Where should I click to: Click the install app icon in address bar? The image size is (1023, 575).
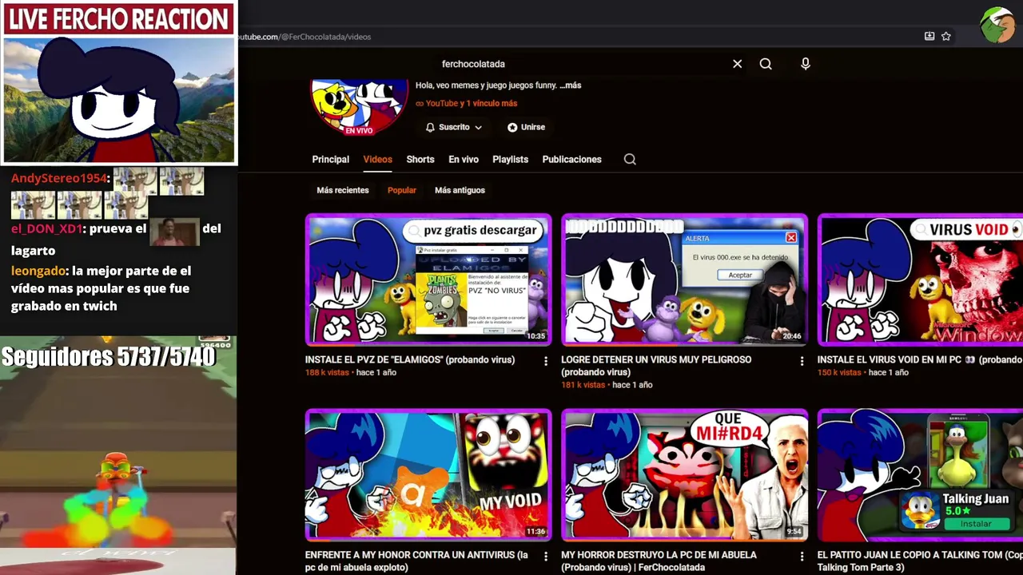pyautogui.click(x=929, y=36)
